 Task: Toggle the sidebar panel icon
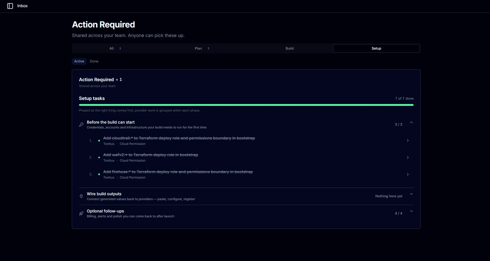pyautogui.click(x=10, y=6)
